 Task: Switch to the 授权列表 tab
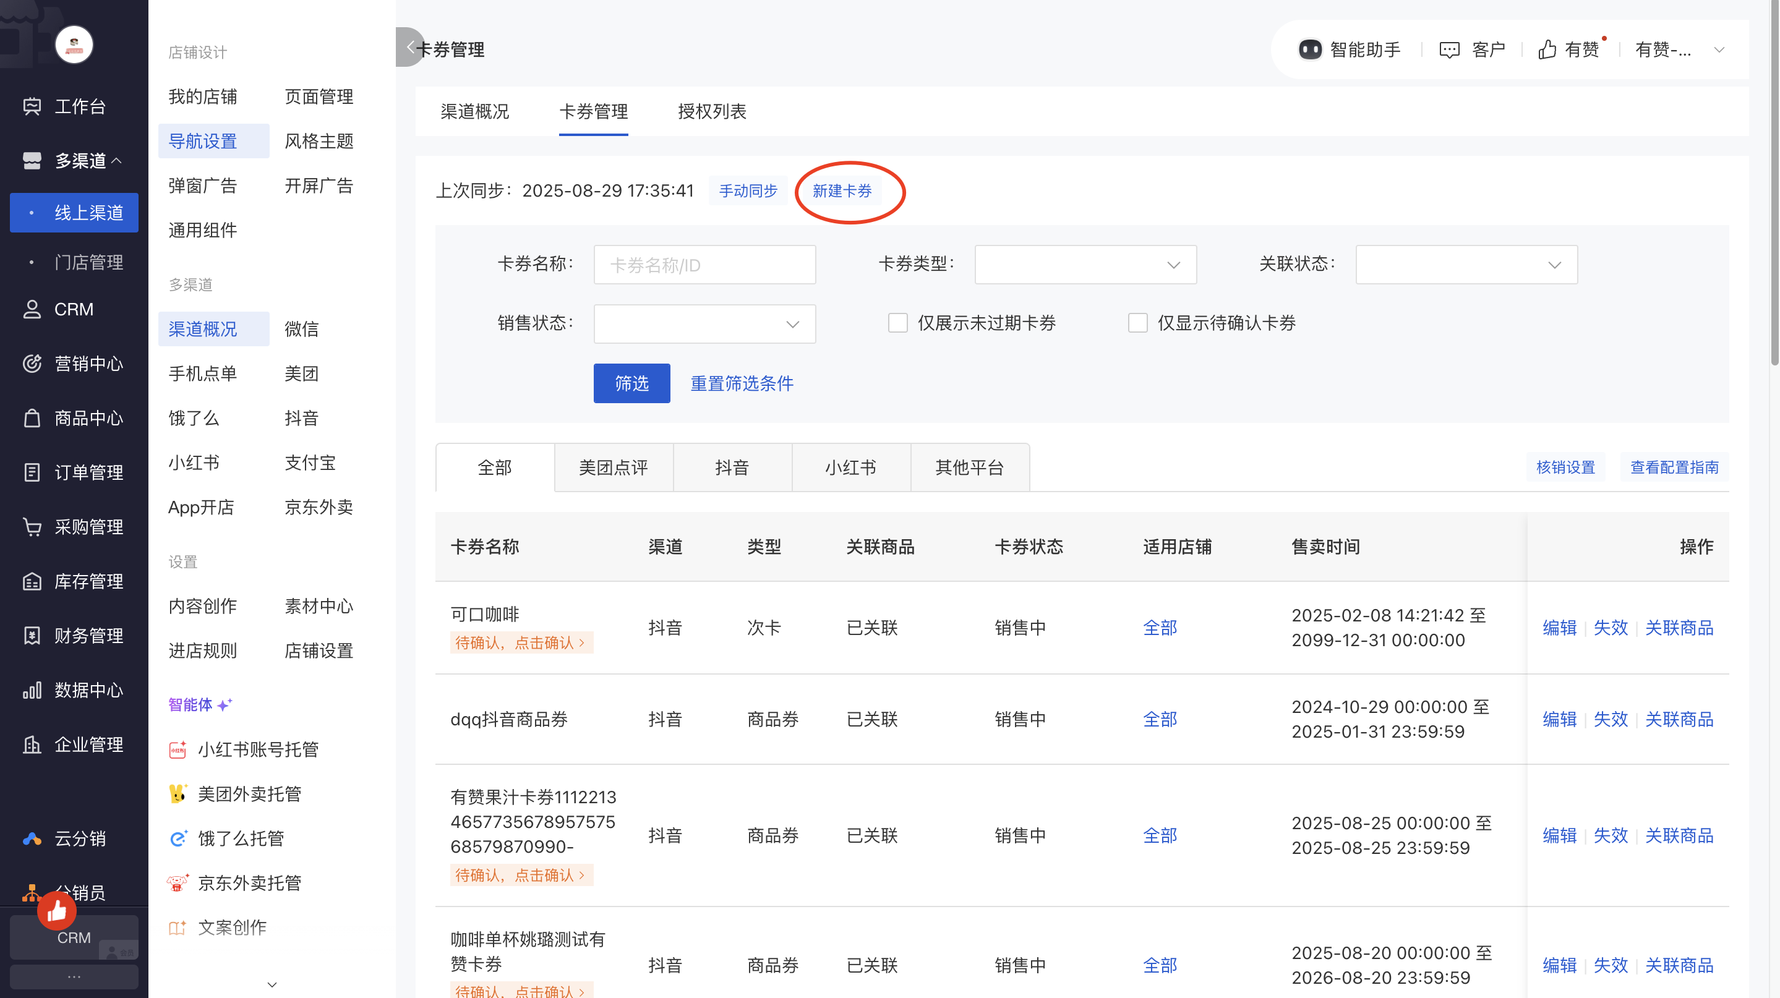coord(712,111)
